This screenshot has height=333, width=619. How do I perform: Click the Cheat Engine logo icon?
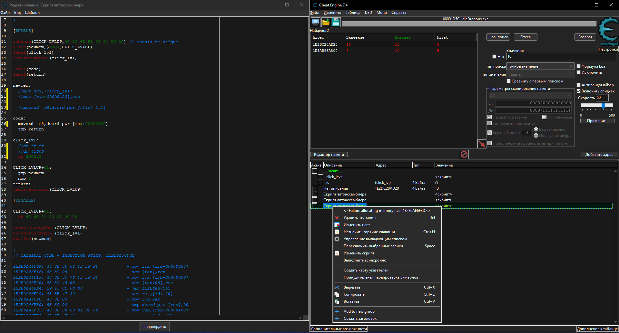[x=608, y=31]
